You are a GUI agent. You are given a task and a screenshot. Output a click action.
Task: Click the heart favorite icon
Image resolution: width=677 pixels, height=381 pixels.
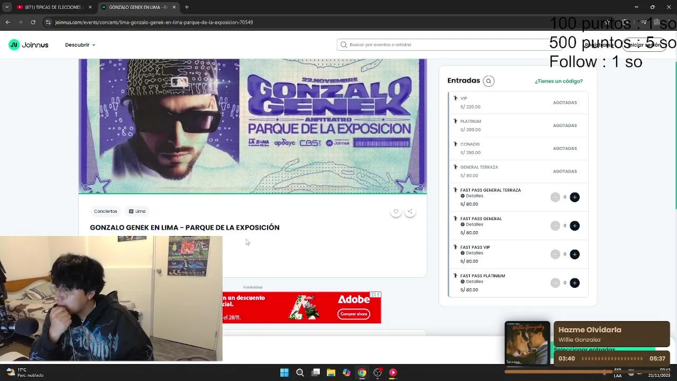point(396,212)
